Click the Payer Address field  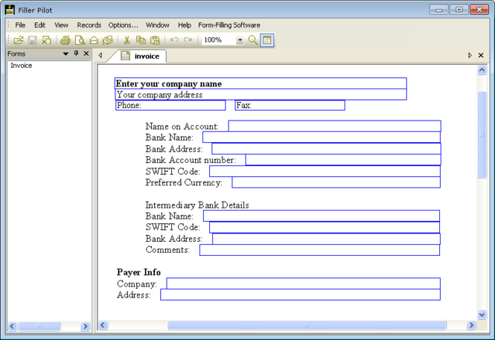[300, 295]
